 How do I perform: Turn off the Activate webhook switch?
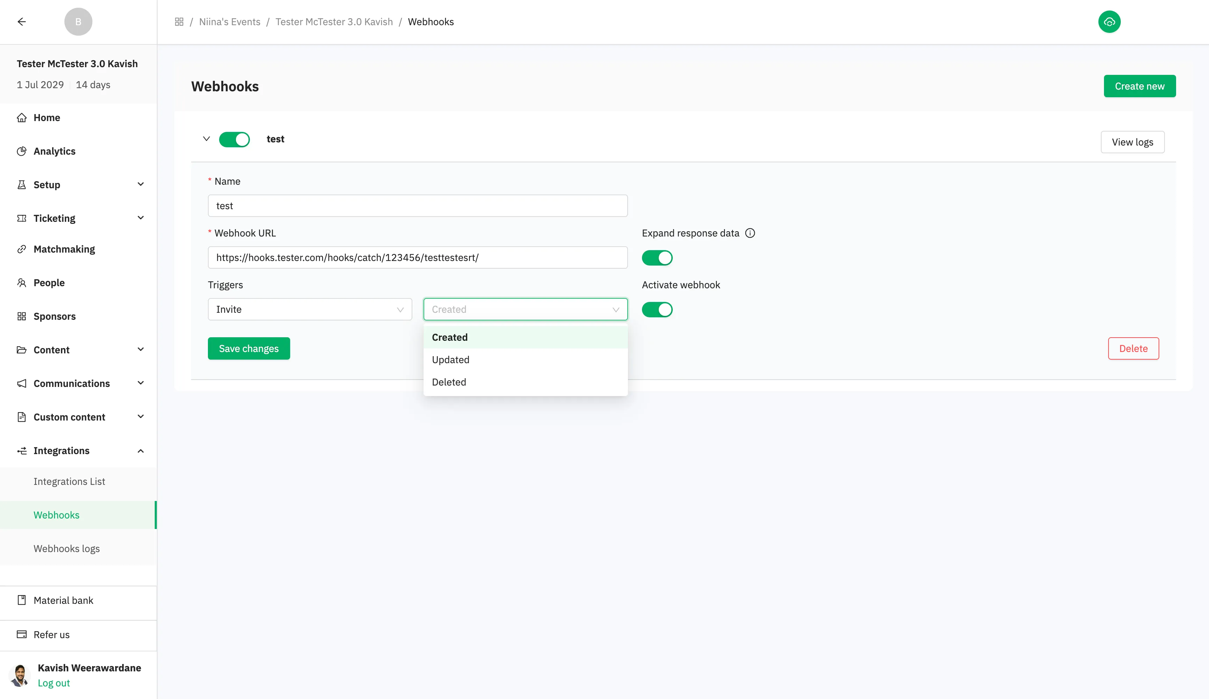(x=657, y=310)
